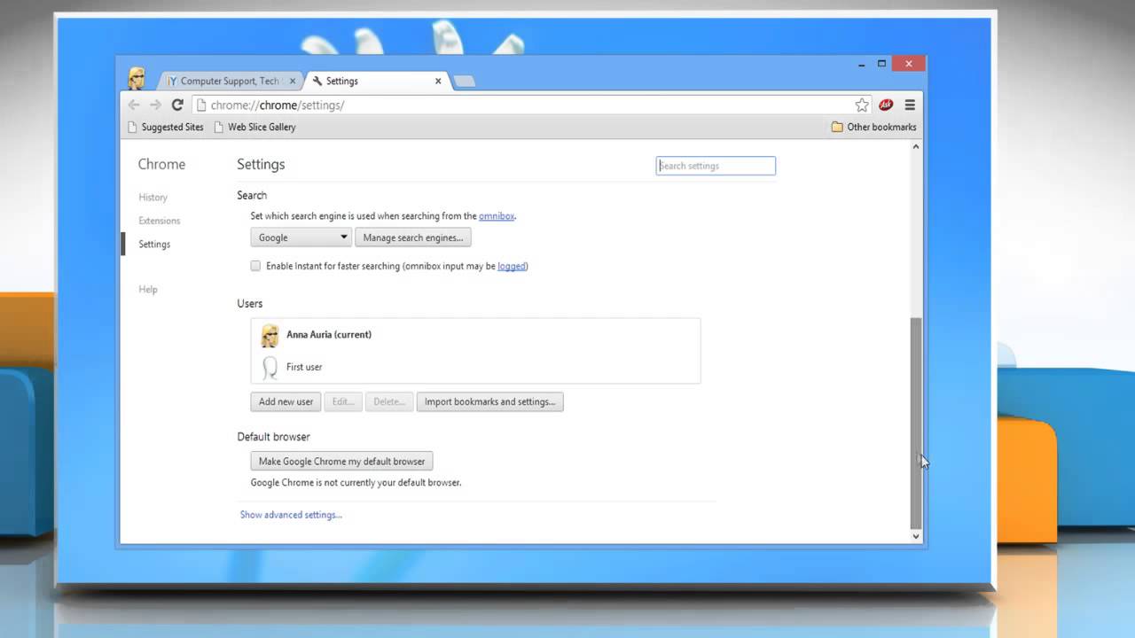This screenshot has width=1135, height=638.
Task: Show advanced settings link
Action: pyautogui.click(x=291, y=515)
